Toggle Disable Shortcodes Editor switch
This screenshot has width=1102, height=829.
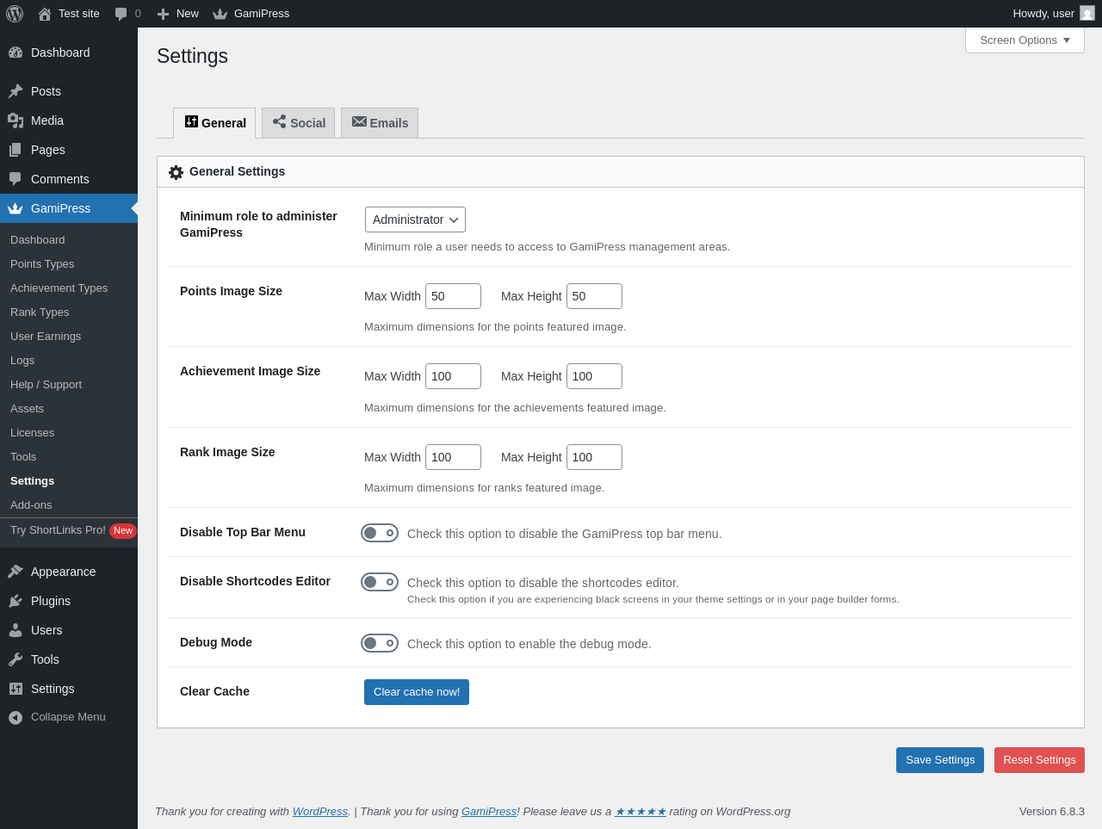(x=380, y=582)
